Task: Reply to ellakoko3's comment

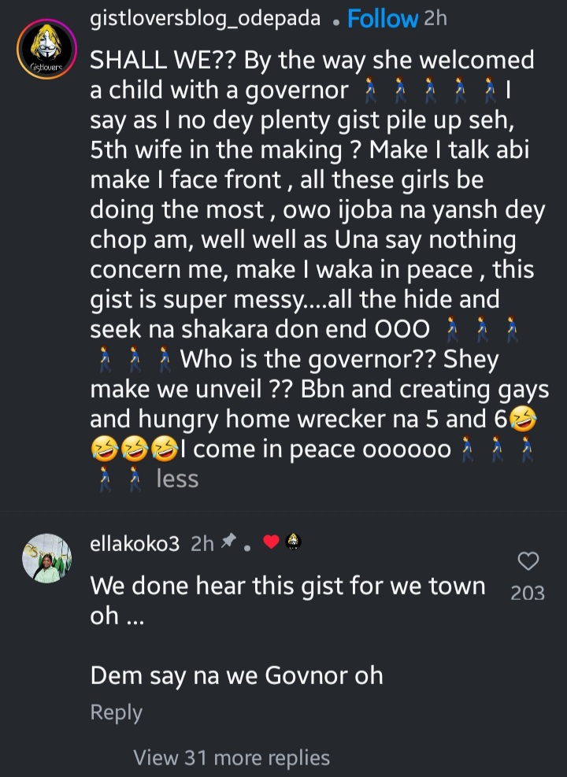Action: [117, 712]
